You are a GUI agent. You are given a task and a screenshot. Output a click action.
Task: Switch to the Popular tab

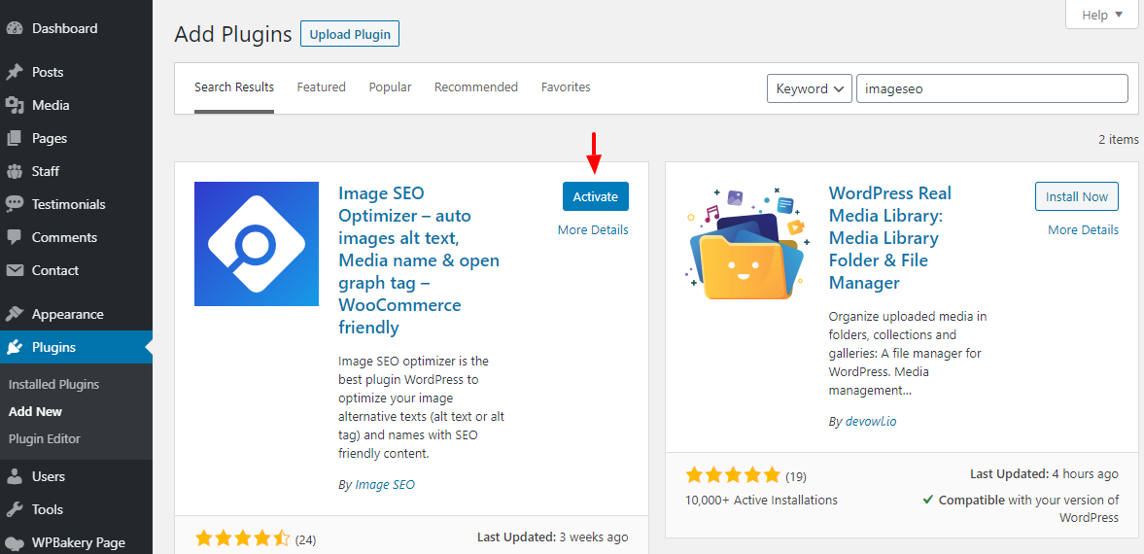tap(391, 87)
